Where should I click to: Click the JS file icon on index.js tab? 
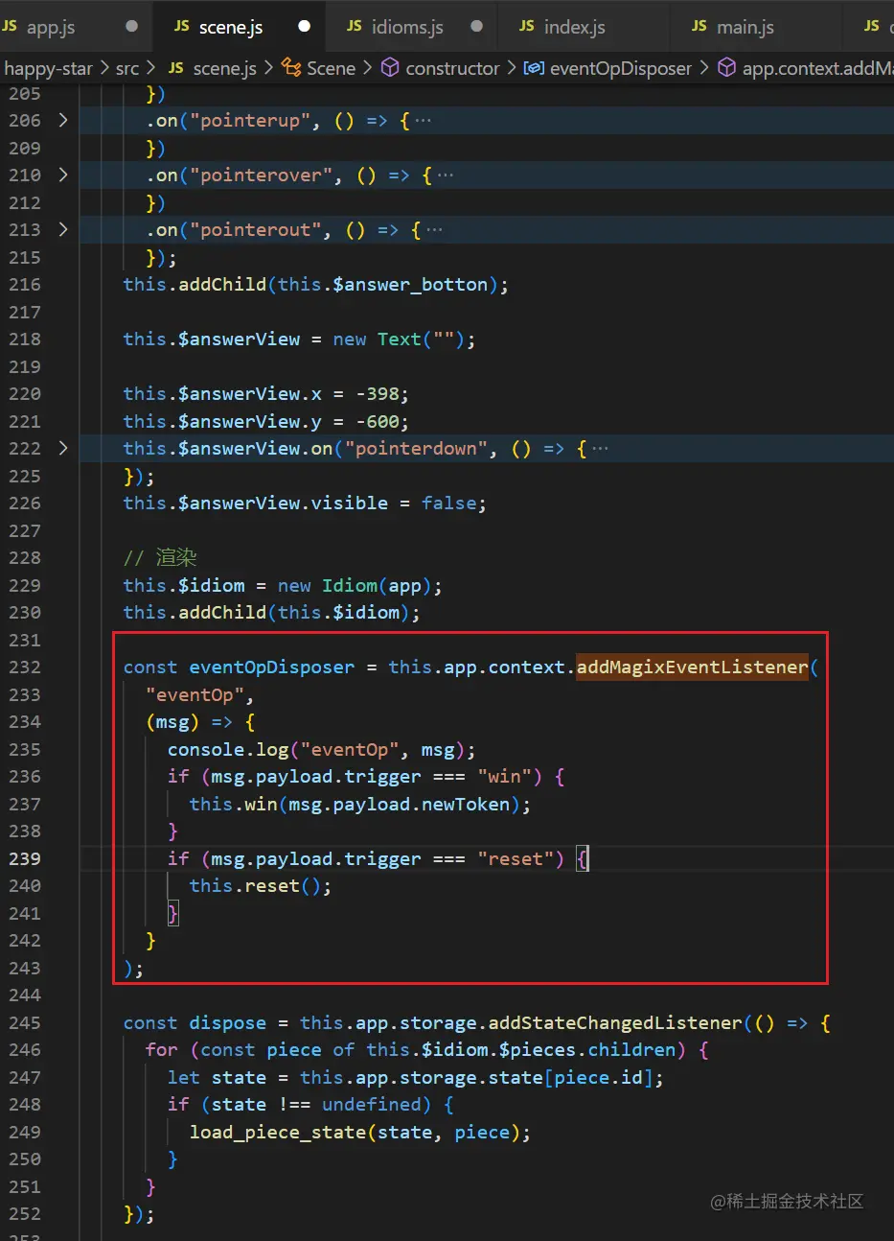click(x=527, y=26)
